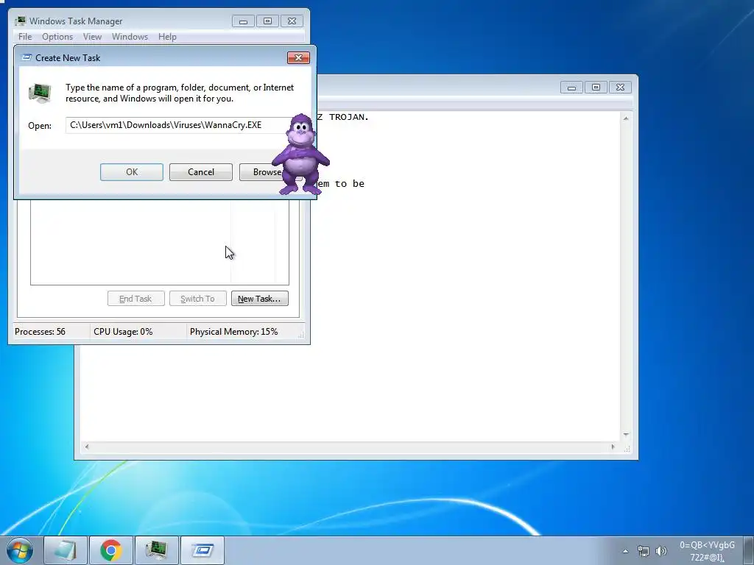Show hidden system tray icons

[x=625, y=551]
